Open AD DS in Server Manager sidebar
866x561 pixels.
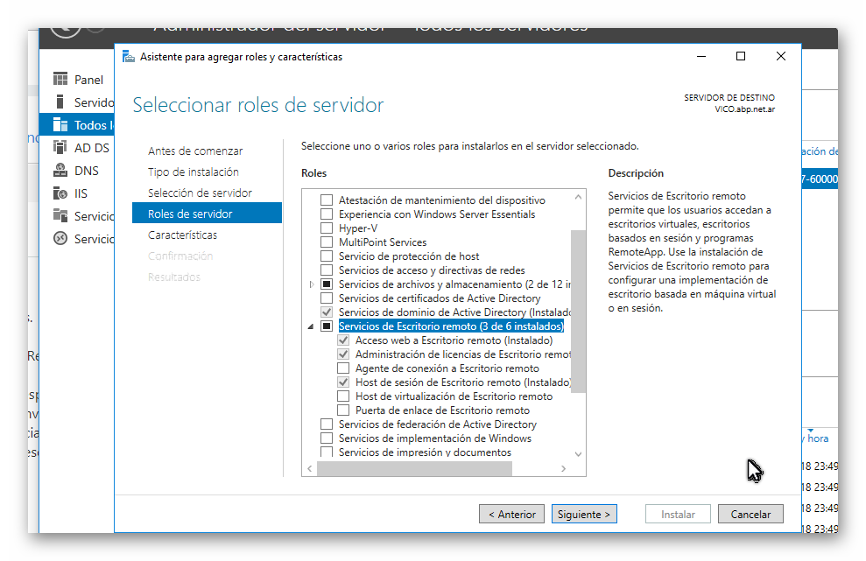[92, 148]
